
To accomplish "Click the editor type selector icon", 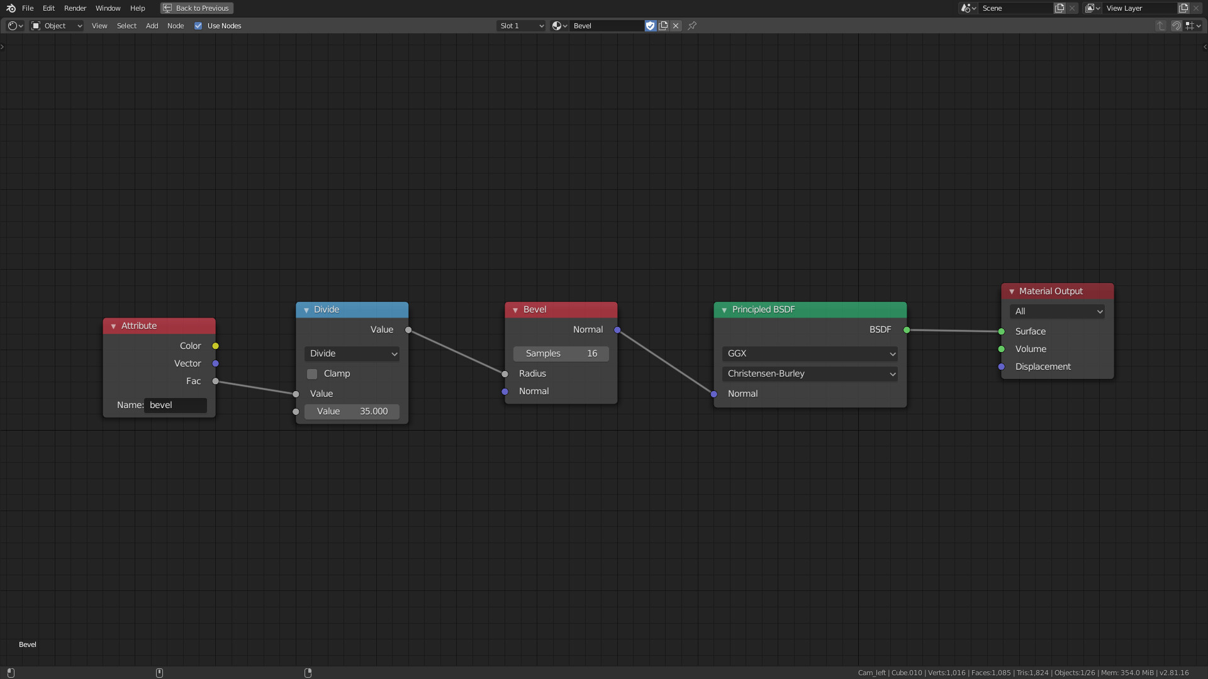I will [13, 26].
